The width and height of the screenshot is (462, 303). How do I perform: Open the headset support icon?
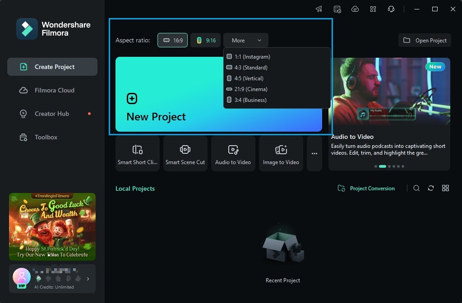(391, 9)
